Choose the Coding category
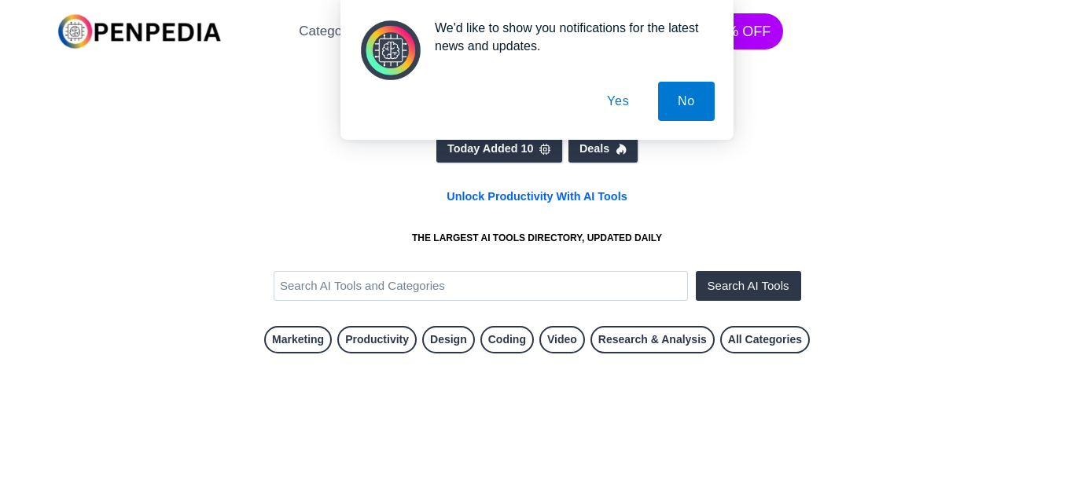Screen dimensions: 1074x494 507,339
